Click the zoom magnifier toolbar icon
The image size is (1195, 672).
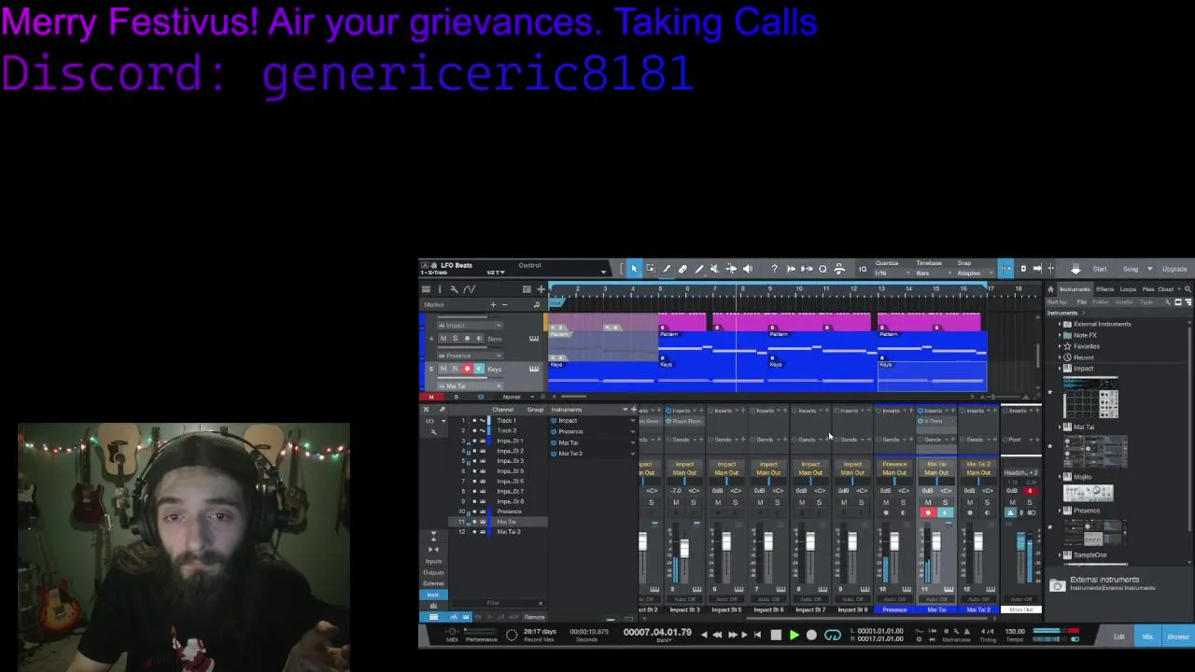click(x=822, y=269)
